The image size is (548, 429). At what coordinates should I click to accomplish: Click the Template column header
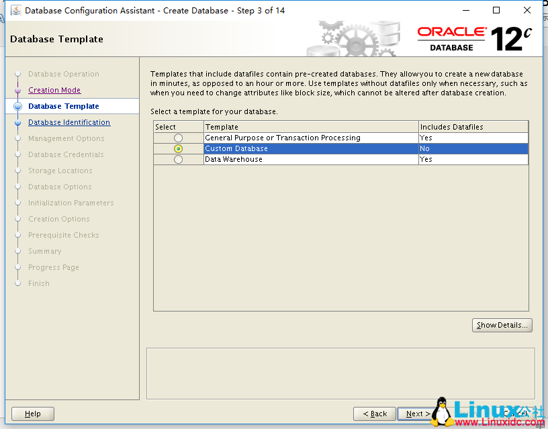[222, 127]
